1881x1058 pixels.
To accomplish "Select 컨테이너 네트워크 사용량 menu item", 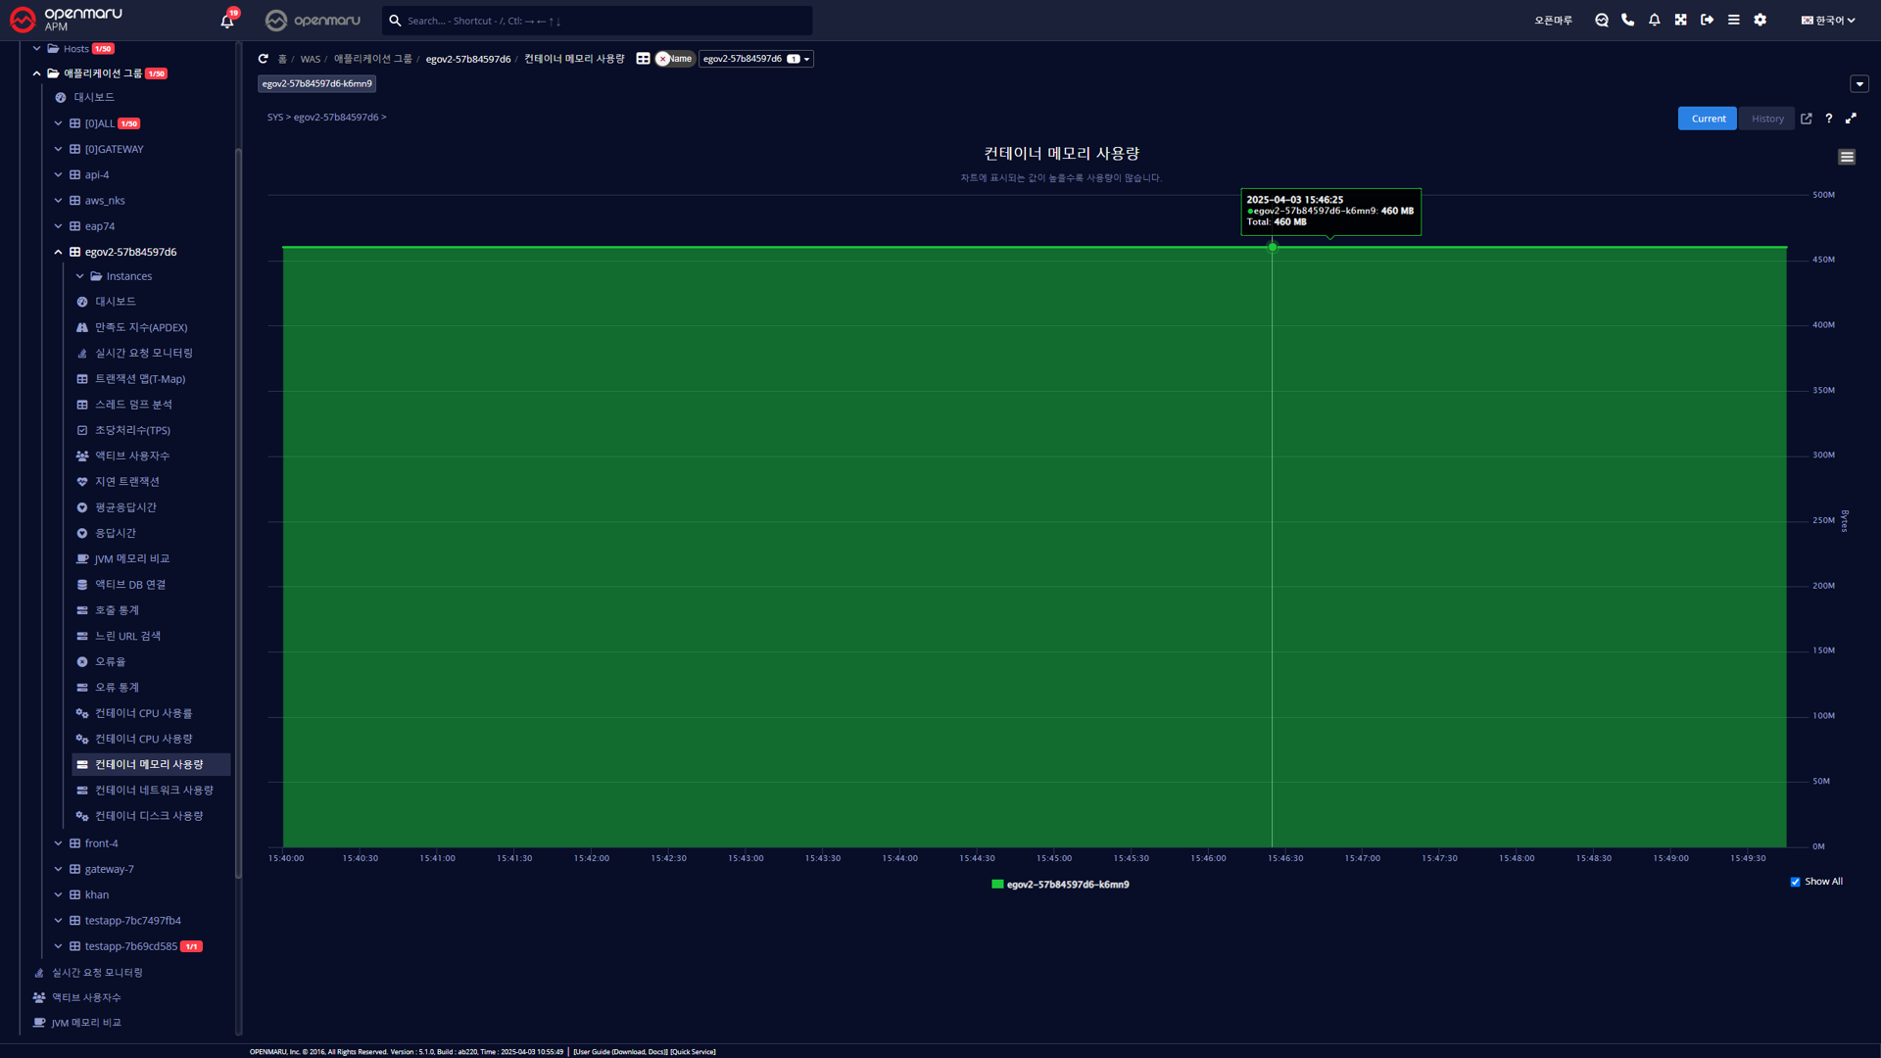I will point(154,791).
